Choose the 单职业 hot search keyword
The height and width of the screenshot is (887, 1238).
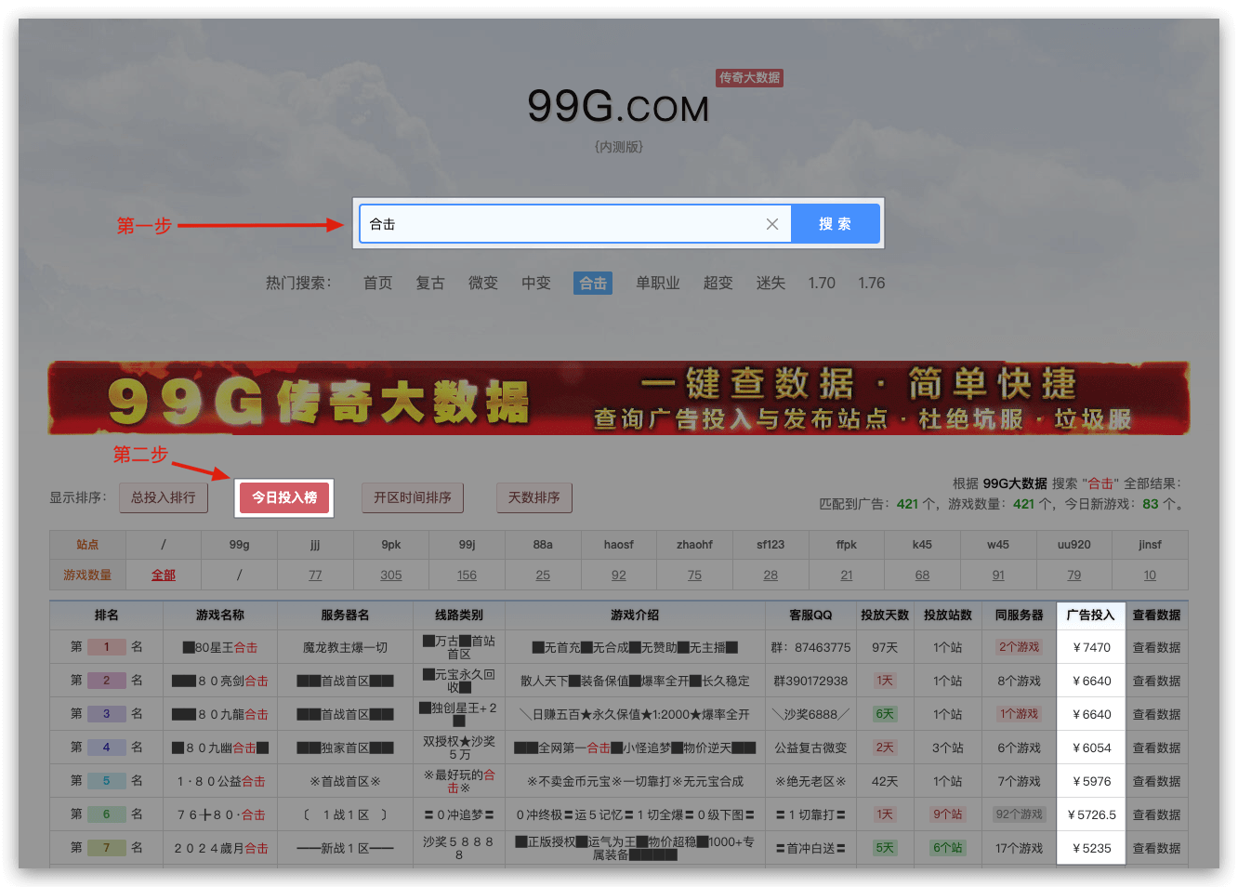coord(658,283)
